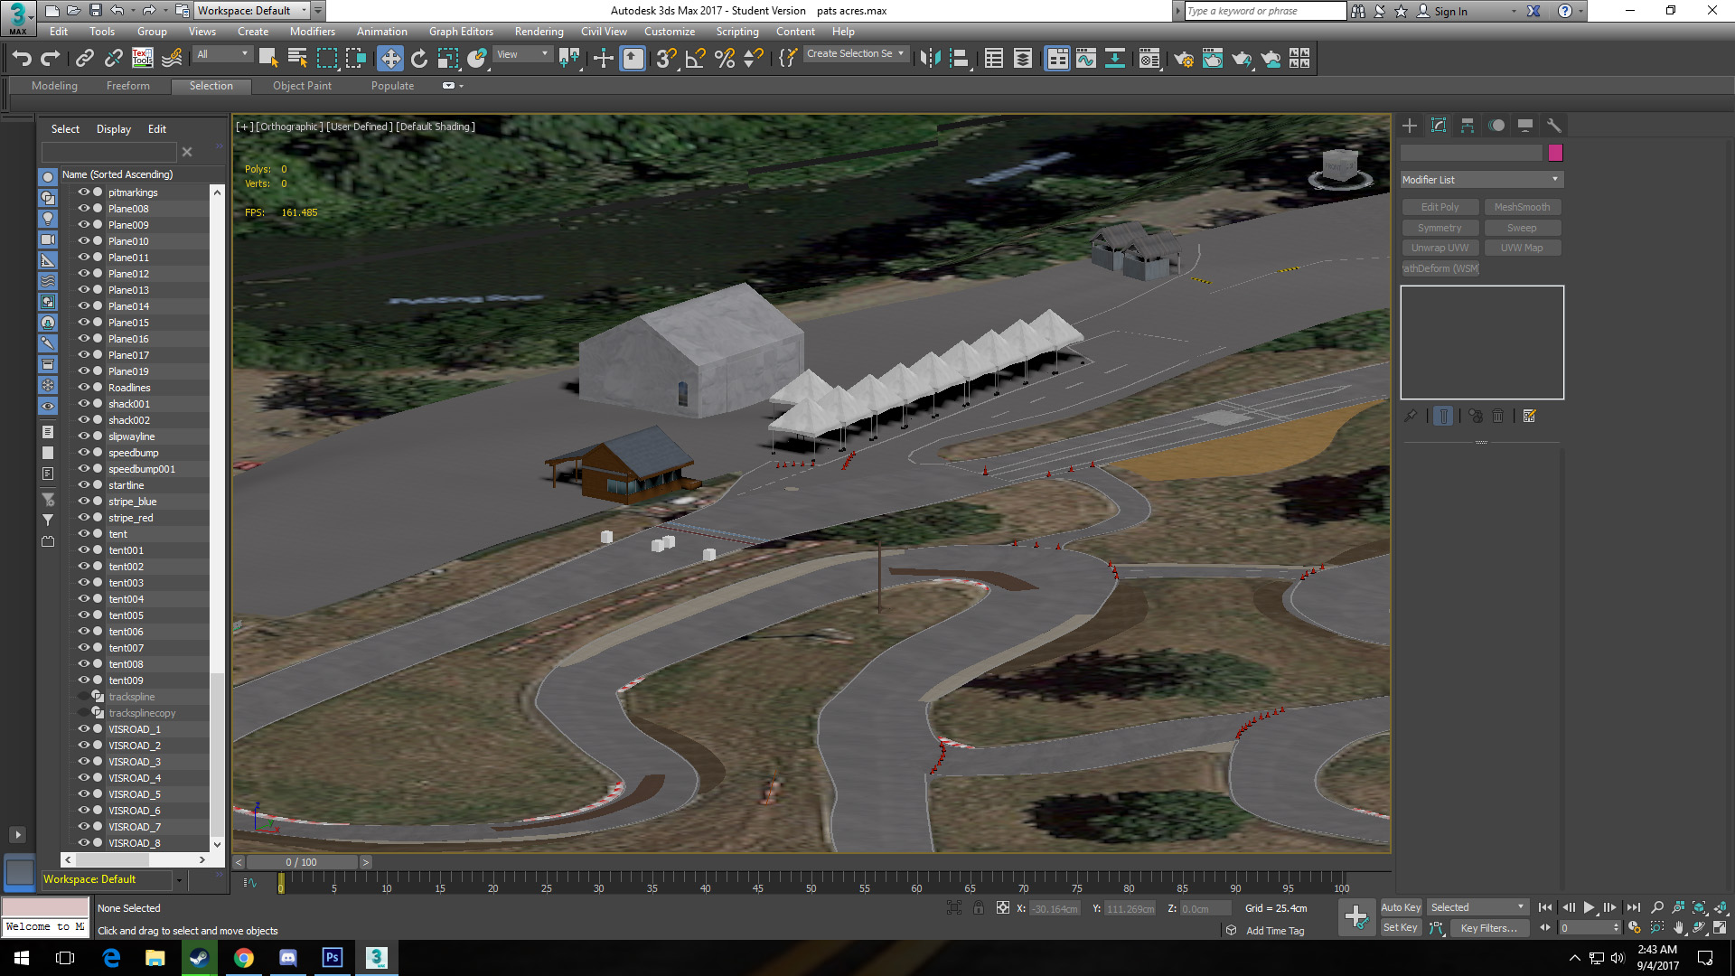Image resolution: width=1735 pixels, height=976 pixels.
Task: Show the hidden trackspline object
Action: [x=83, y=697]
